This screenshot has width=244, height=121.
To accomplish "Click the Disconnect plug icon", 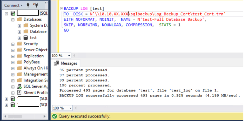I will point(36,5).
